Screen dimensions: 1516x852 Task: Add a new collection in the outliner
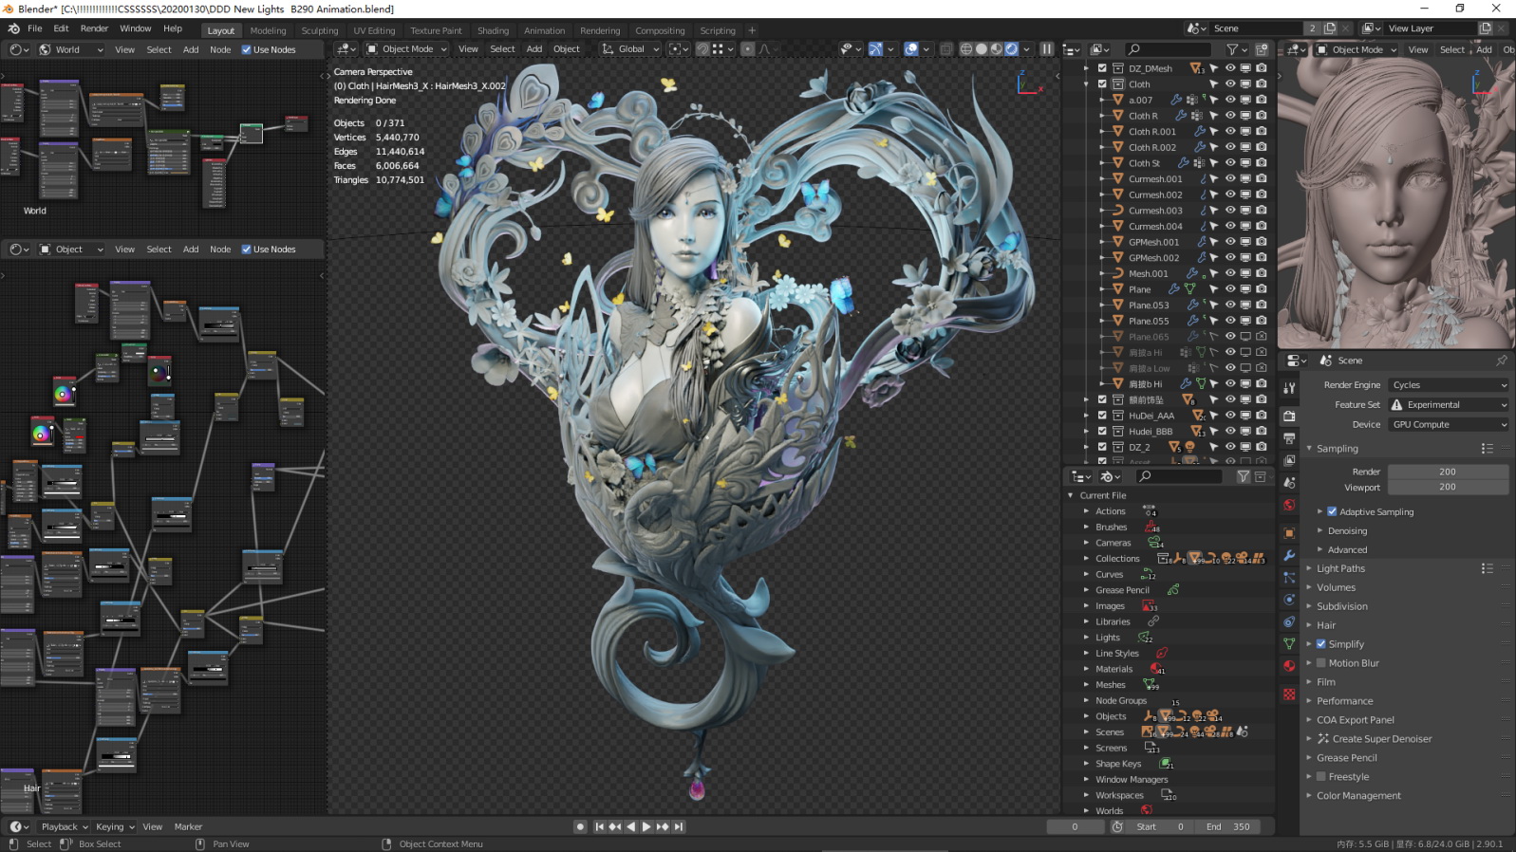(1262, 49)
